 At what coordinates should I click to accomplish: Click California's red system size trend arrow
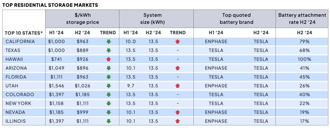click(178, 42)
